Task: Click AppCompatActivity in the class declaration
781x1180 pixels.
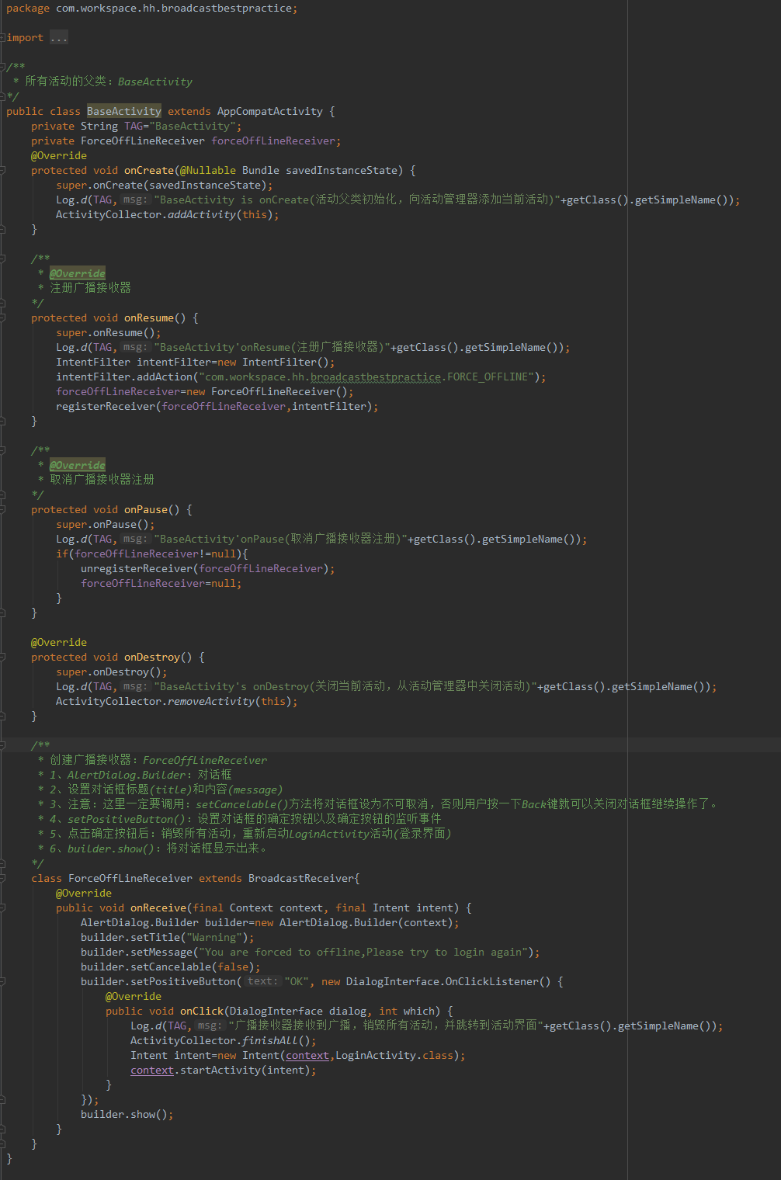Action: 270,111
